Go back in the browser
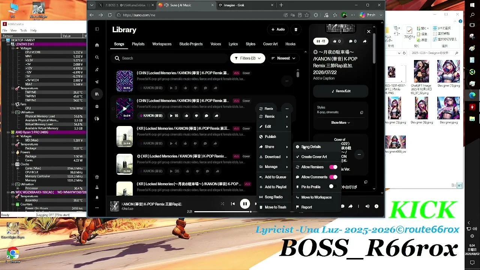Screen dimensions: 480x270 coord(91,15)
